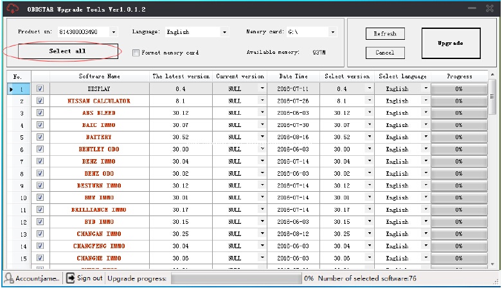The height and width of the screenshot is (288, 502).
Task: Click the Available memory value
Action: pyautogui.click(x=319, y=53)
